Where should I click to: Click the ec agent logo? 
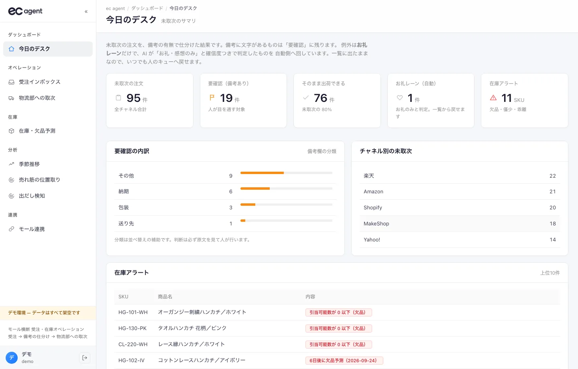[25, 11]
